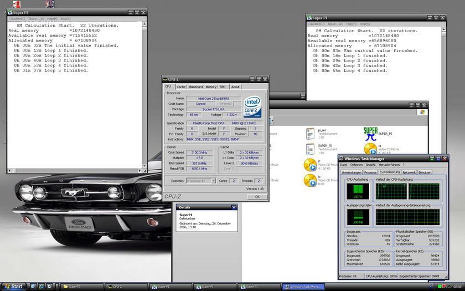Viewport: 465px width, 291px height.
Task: Select the 'ix' Video CD Movie icon
Action: tap(310, 181)
